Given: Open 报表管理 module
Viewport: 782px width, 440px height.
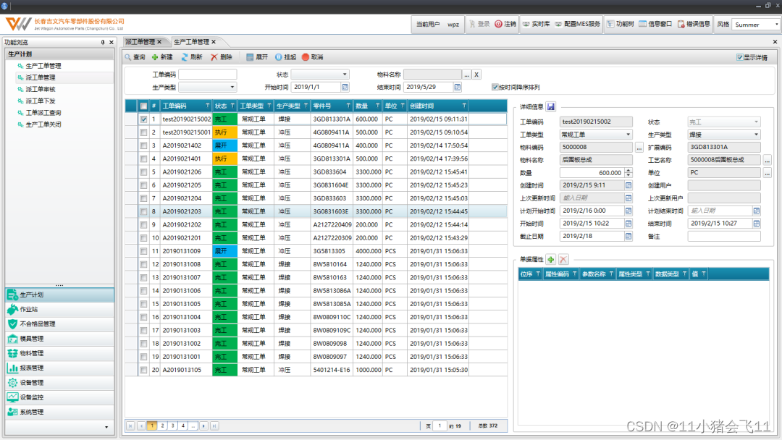Looking at the screenshot, I should (x=59, y=368).
